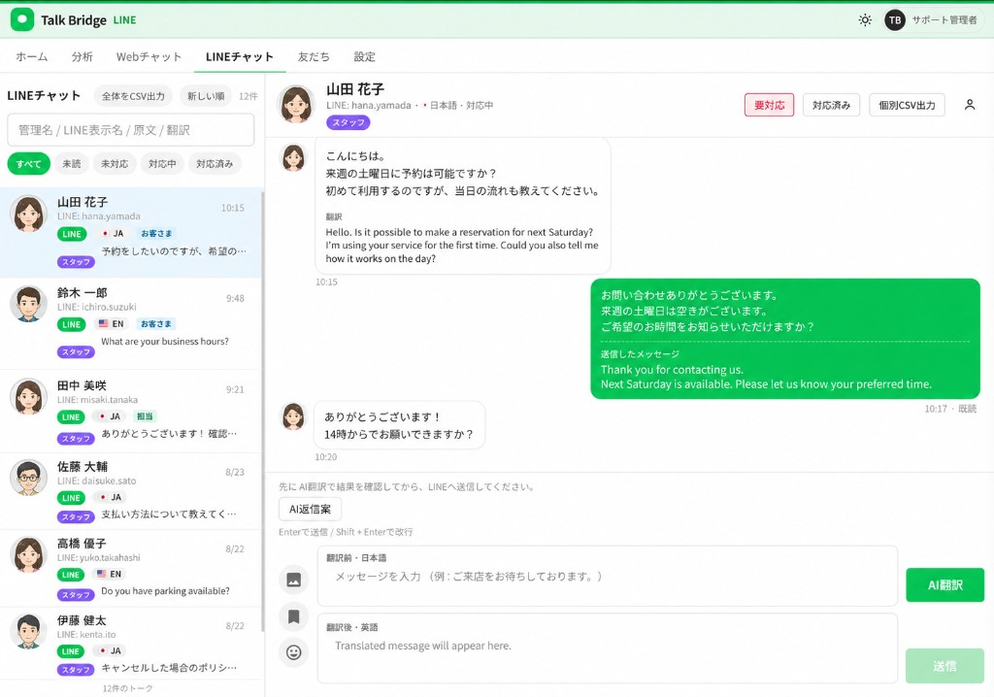Image resolution: width=994 pixels, height=697 pixels.
Task: Click the 担当 tag in 田中 美咲's row
Action: (x=145, y=416)
